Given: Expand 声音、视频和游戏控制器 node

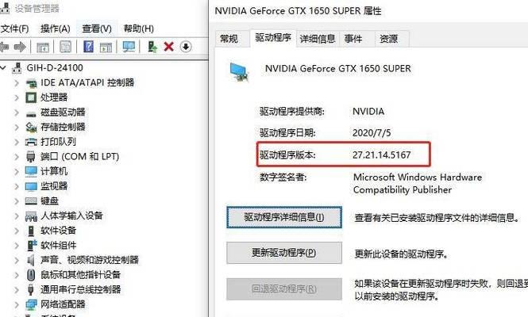Looking at the screenshot, I should point(17,260).
